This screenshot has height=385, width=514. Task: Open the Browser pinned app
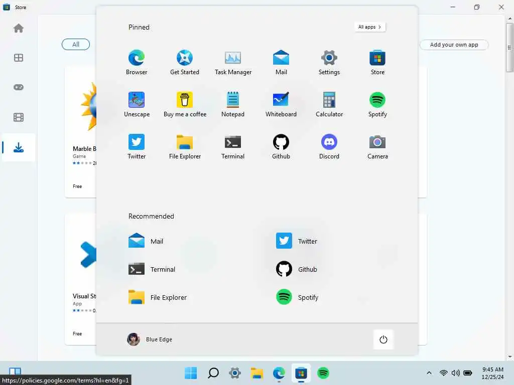pyautogui.click(x=137, y=62)
